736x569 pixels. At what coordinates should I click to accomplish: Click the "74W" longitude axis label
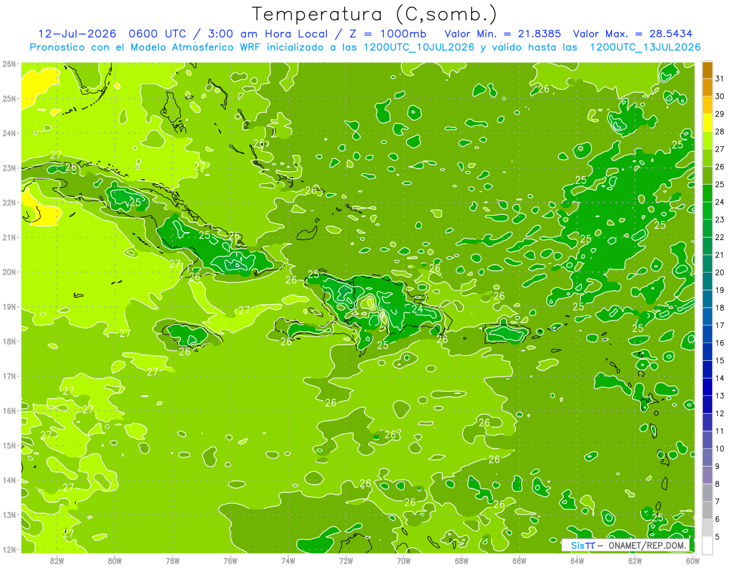pyautogui.click(x=288, y=560)
